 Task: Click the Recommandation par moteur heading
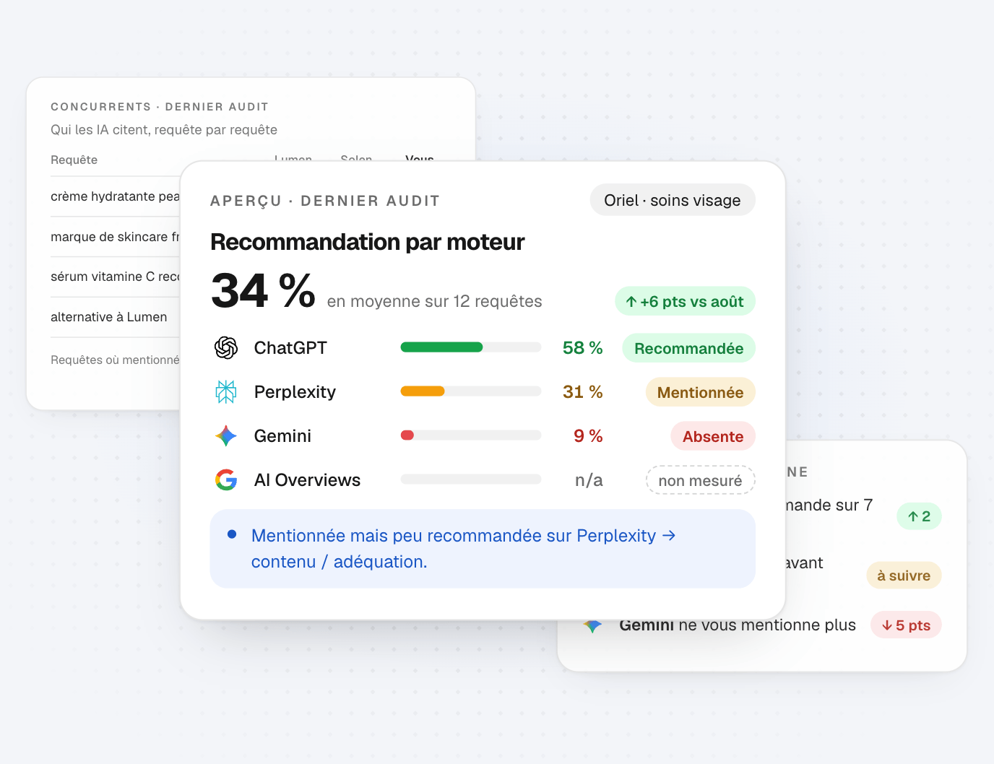click(x=367, y=242)
